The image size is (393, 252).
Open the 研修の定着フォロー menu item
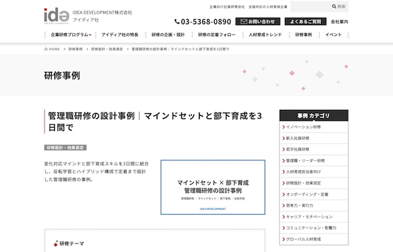coord(217,35)
